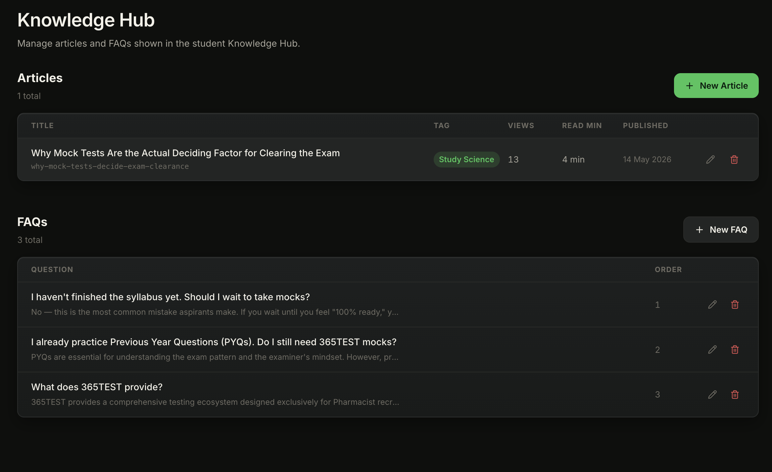Edit the 'What does 365TEST provide?' FAQ
Image resolution: width=772 pixels, height=472 pixels.
(712, 395)
